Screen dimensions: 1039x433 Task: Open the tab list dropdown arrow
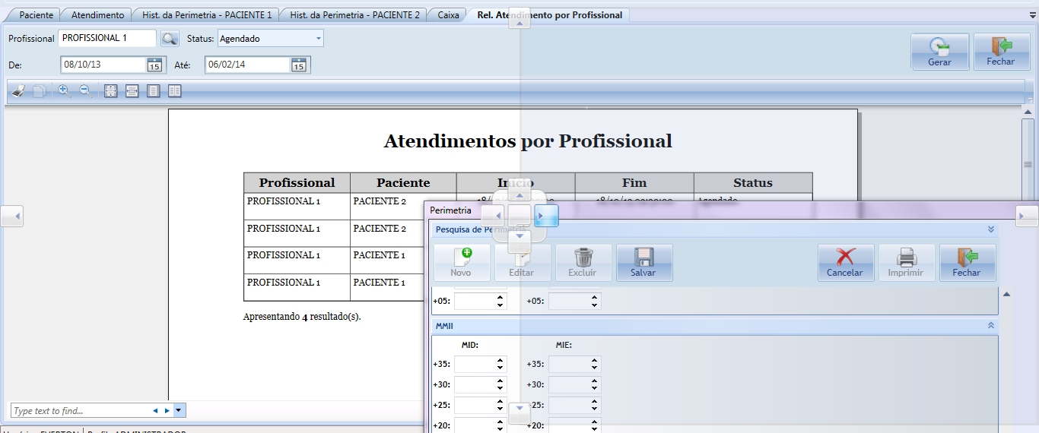[1031, 14]
